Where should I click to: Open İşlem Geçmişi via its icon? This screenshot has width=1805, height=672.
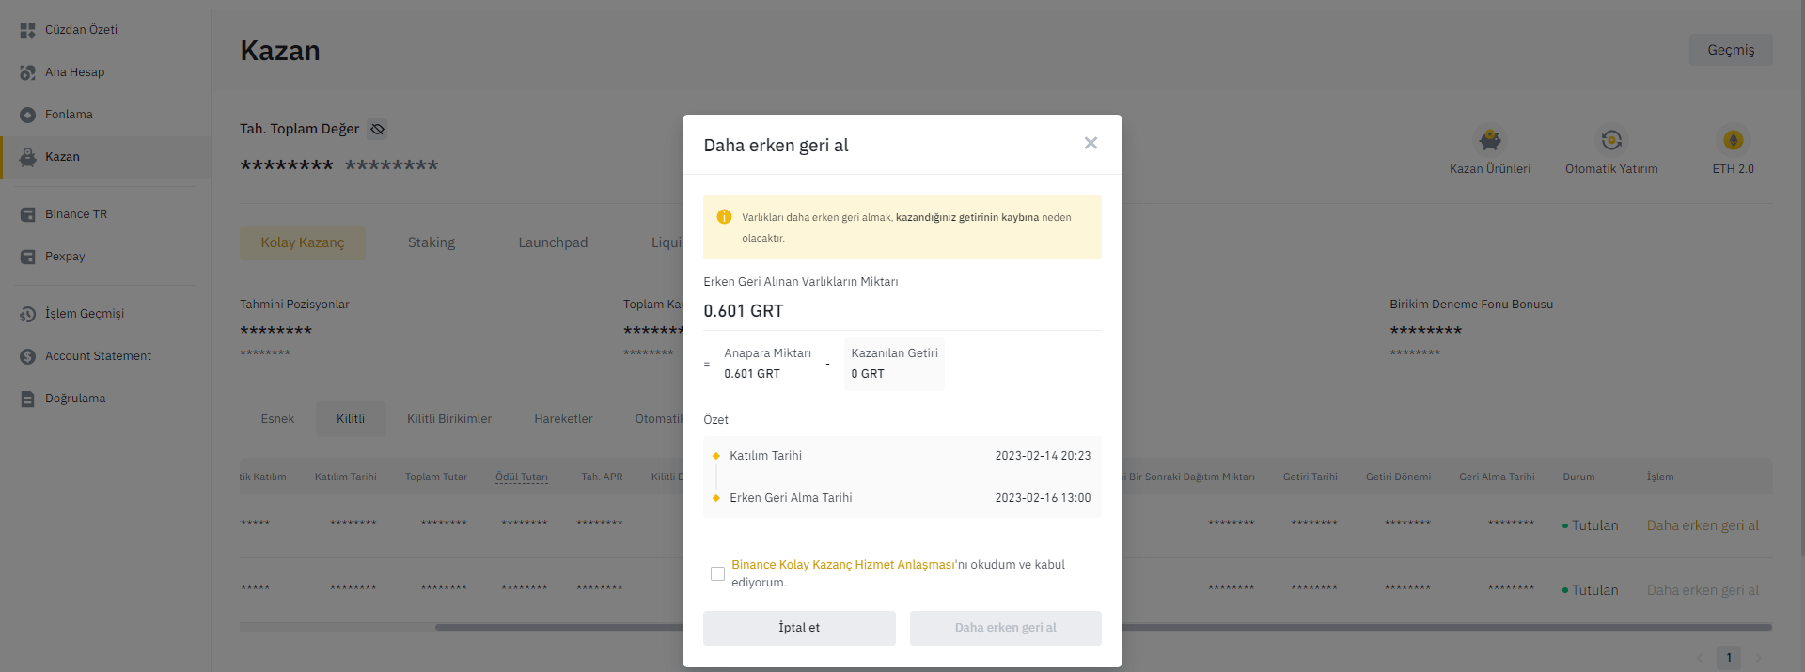coord(27,314)
